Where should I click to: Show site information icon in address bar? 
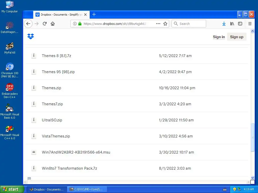tap(75, 24)
